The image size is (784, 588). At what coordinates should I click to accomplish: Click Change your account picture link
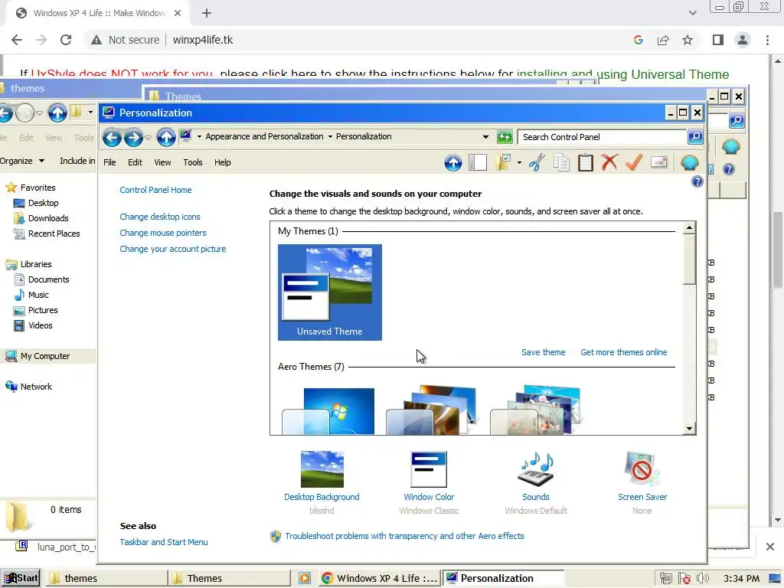coord(173,249)
